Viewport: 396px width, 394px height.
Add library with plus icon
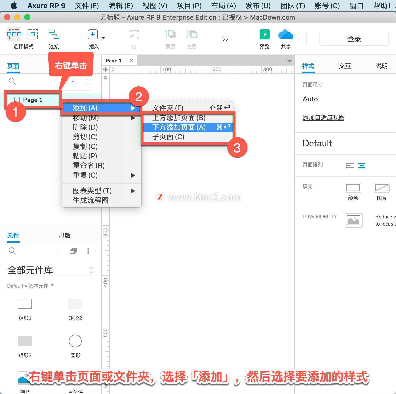pyautogui.click(x=58, y=251)
